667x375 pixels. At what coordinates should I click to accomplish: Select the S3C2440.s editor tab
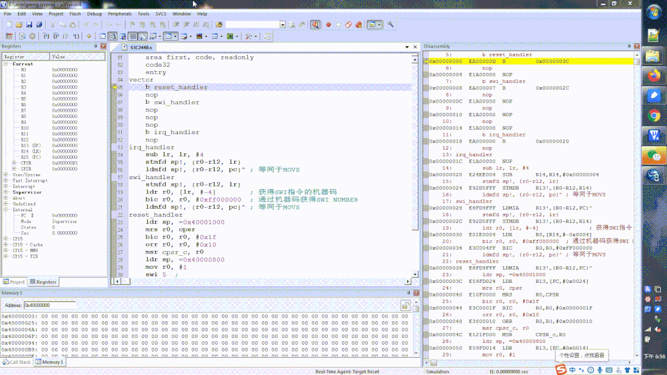pos(137,47)
